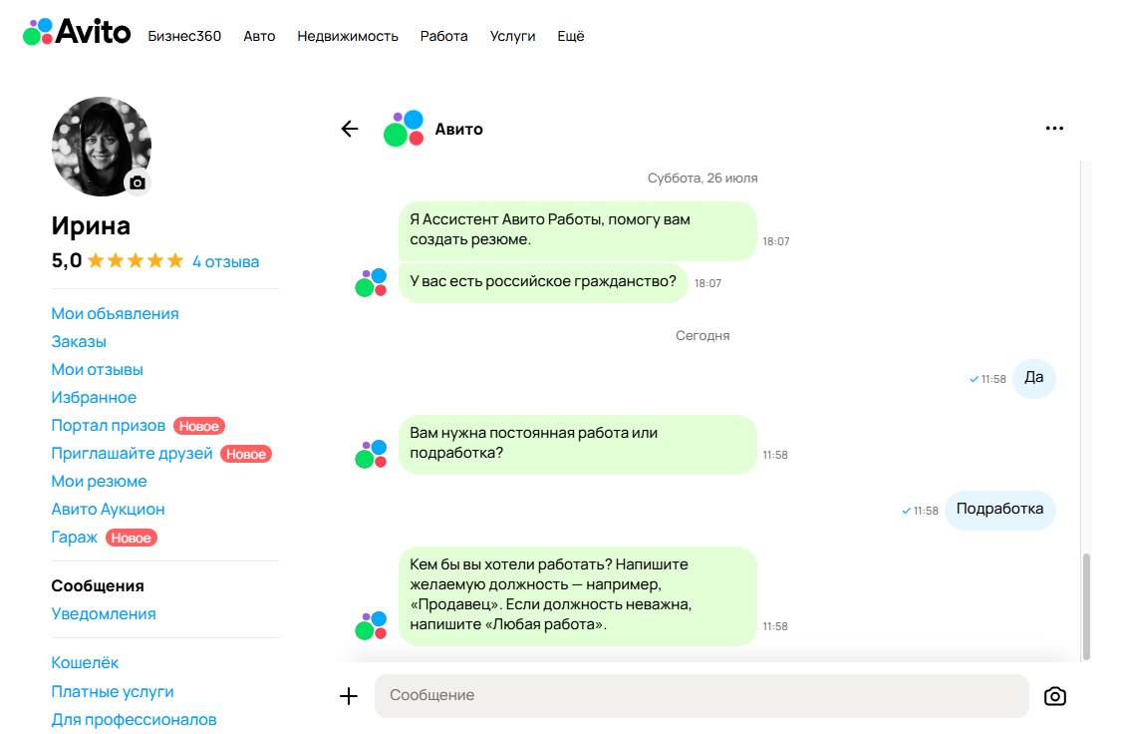Open Мои резюме in sidebar
The image size is (1126, 734).
coord(99,481)
